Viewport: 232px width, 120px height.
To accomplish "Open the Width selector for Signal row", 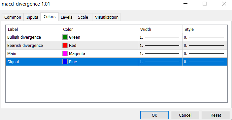I will 160,62.
